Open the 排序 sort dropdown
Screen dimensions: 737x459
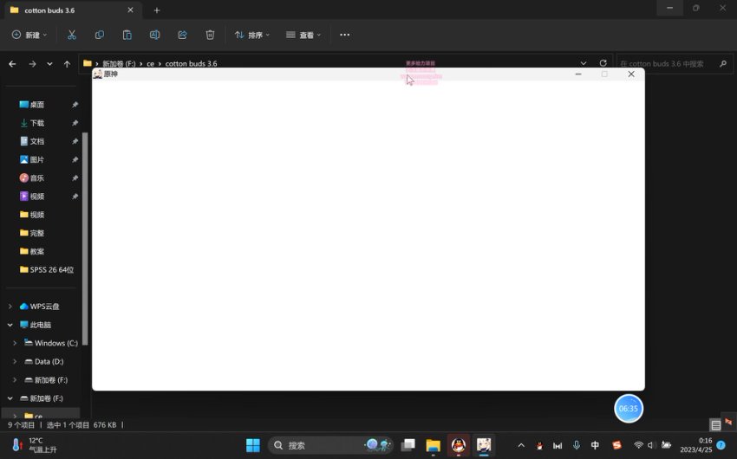tap(252, 35)
